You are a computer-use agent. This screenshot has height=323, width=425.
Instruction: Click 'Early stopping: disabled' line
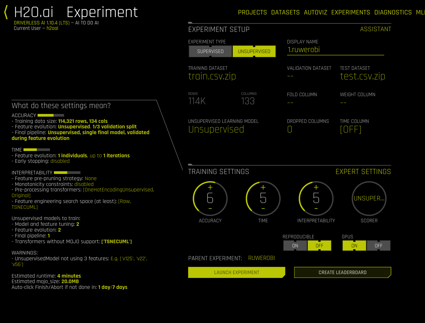pos(41,161)
